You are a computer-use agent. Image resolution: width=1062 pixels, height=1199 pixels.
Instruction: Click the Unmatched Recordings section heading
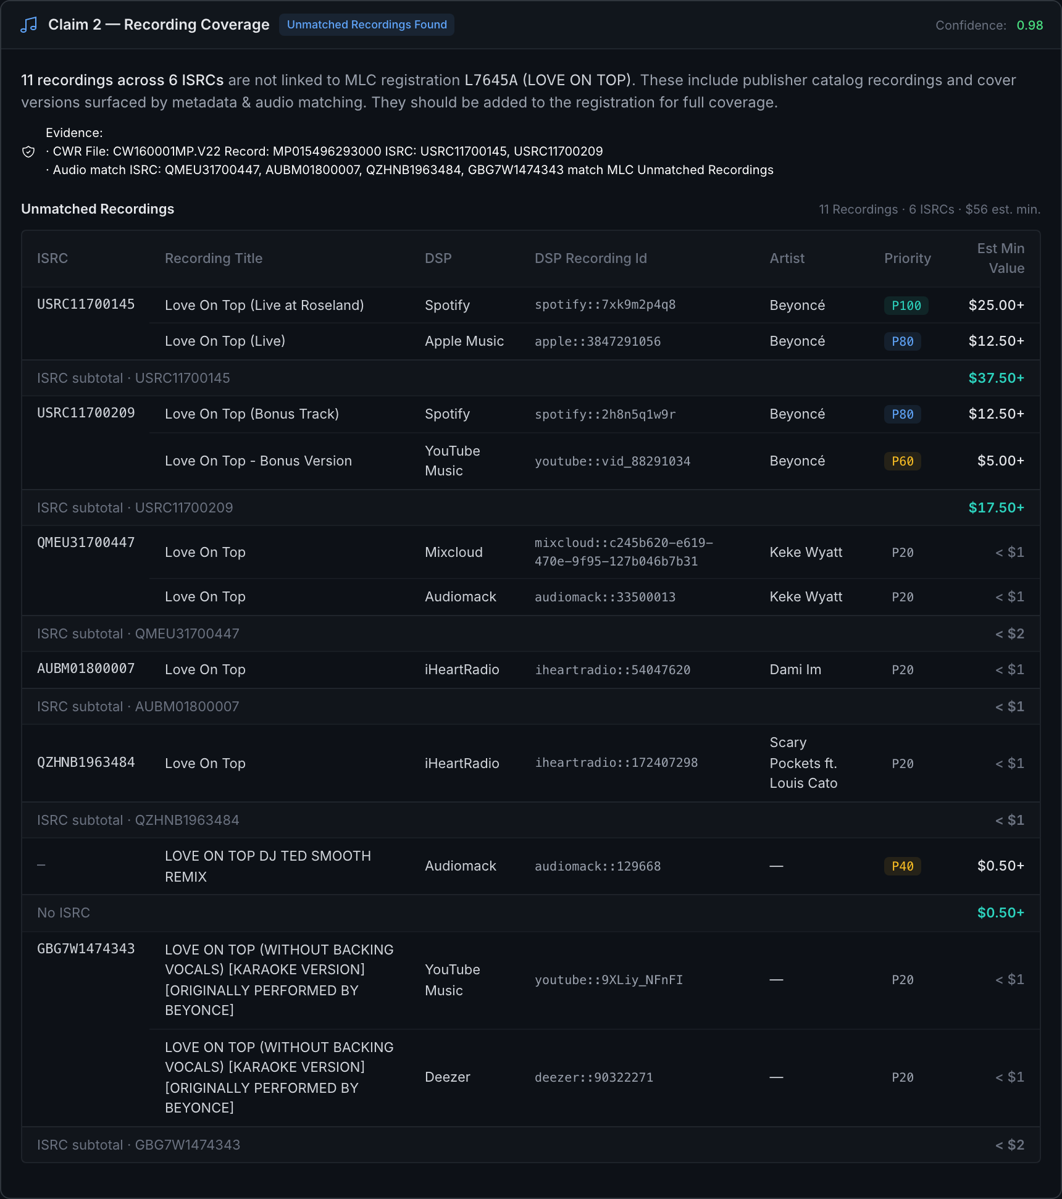pos(98,209)
